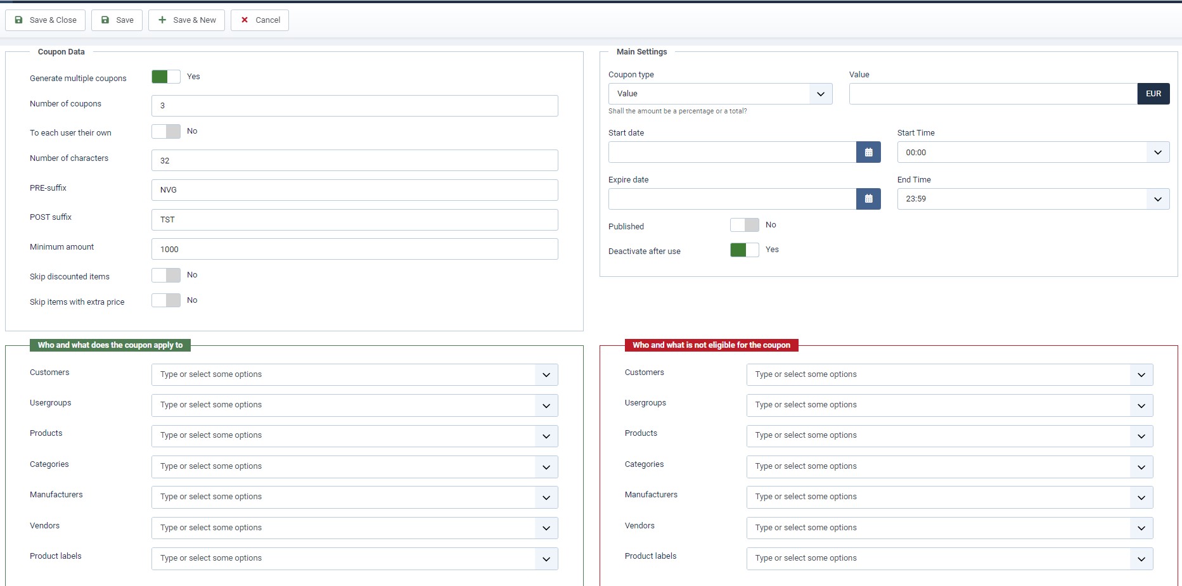
Task: Disable Generate multiple coupons toggle
Action: (166, 77)
